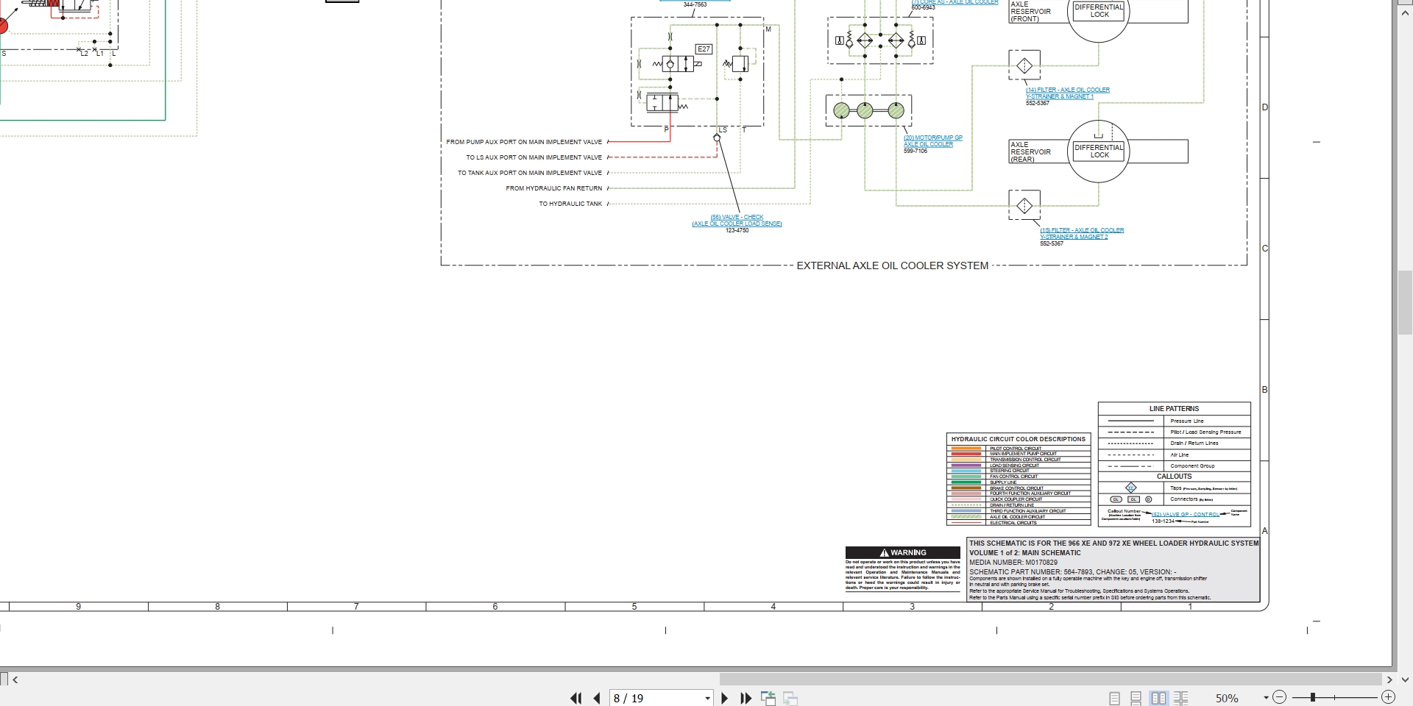1413x706 pixels.
Task: Click the HYDRAULIC CIRCUIT COLOR DESCRIPTIONS heading
Action: 1018,439
